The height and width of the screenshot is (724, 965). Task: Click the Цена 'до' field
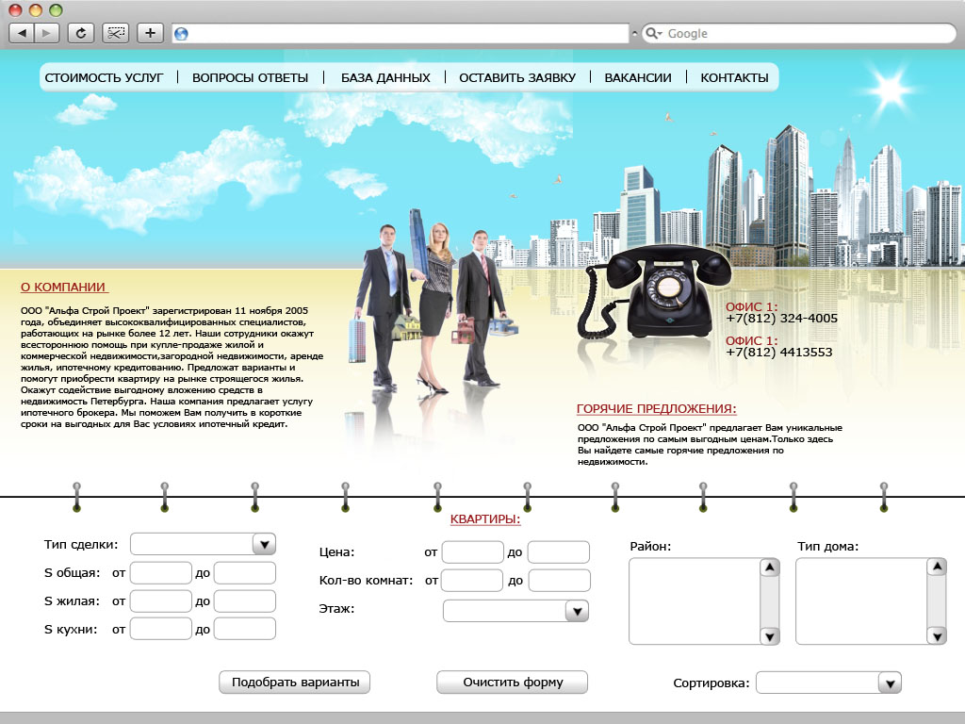tap(559, 552)
